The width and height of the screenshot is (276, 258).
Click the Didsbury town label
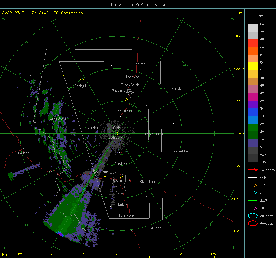[116, 137]
